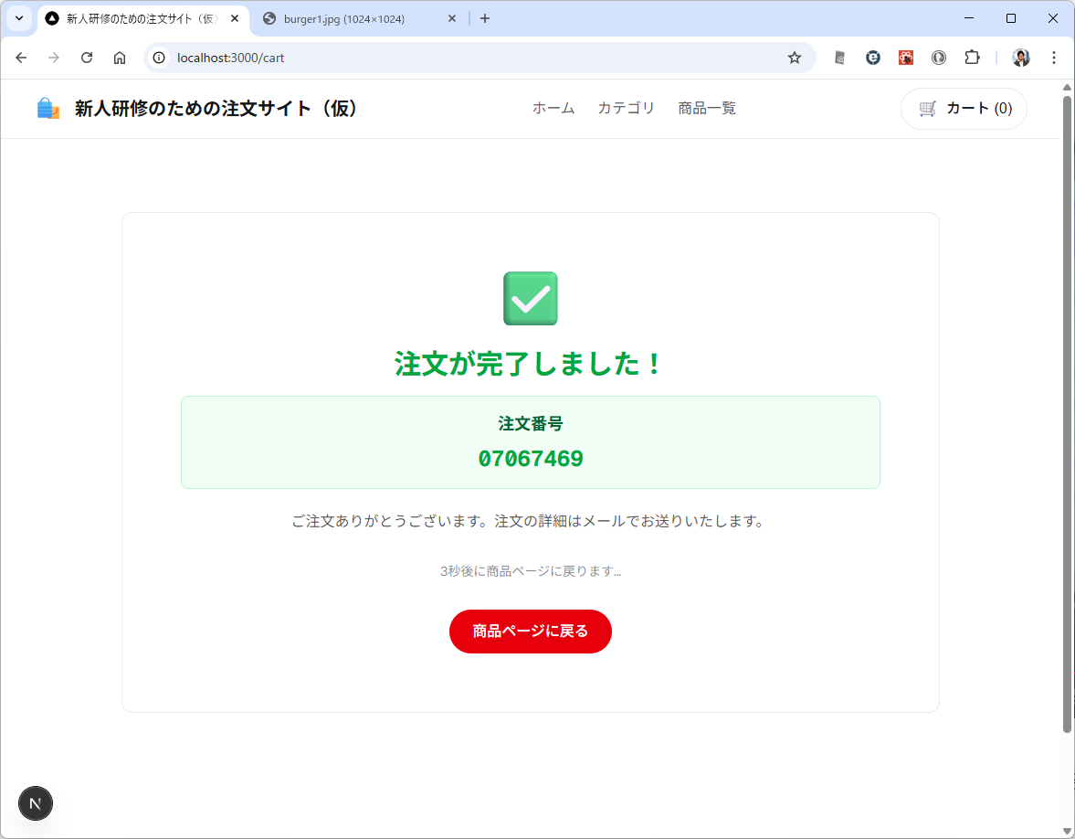Click the browser back arrow
The width and height of the screenshot is (1075, 839).
tap(21, 58)
